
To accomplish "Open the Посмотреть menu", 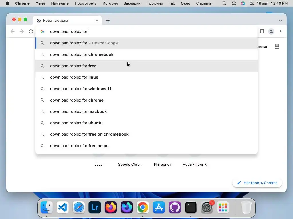I will 86,3.
